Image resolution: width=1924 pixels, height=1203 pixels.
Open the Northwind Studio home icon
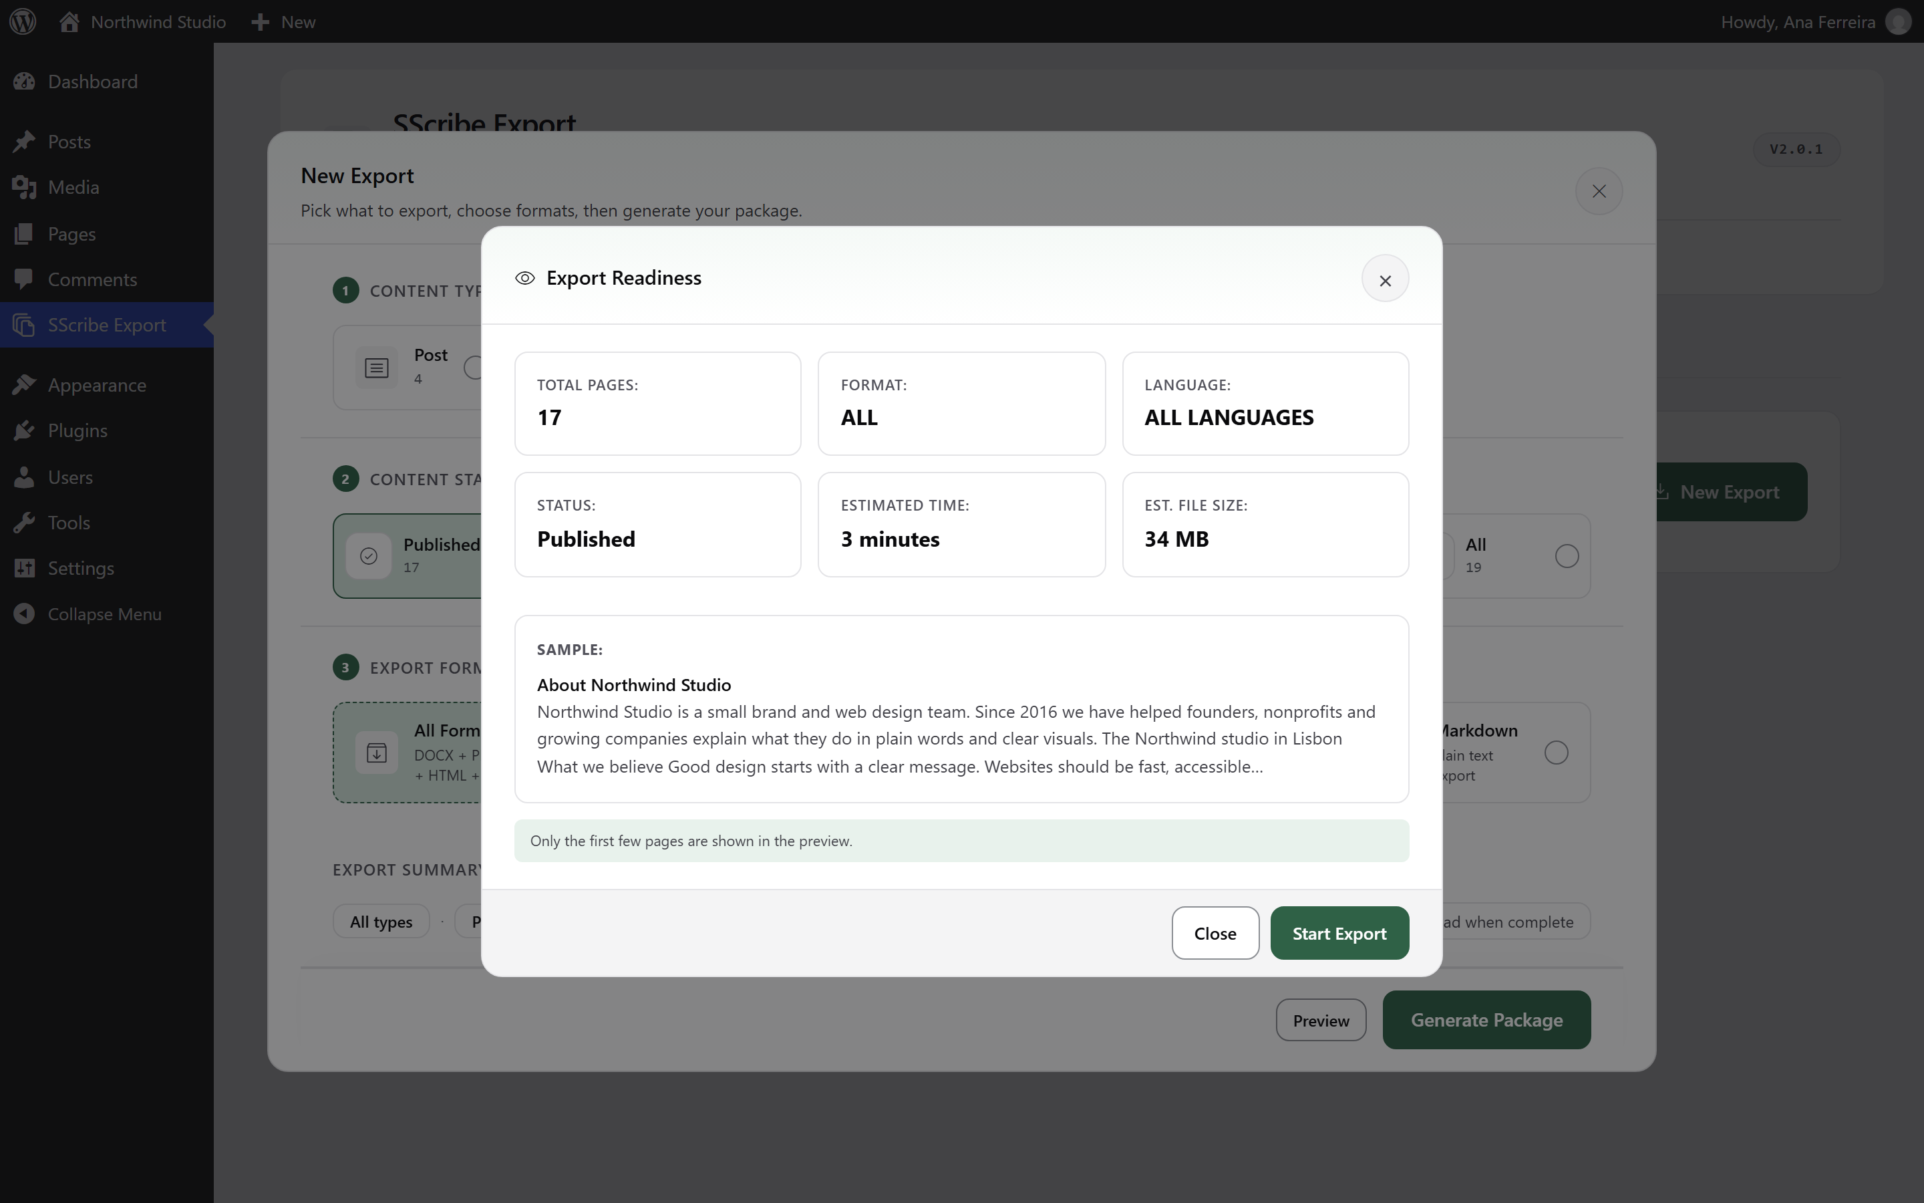(x=69, y=21)
